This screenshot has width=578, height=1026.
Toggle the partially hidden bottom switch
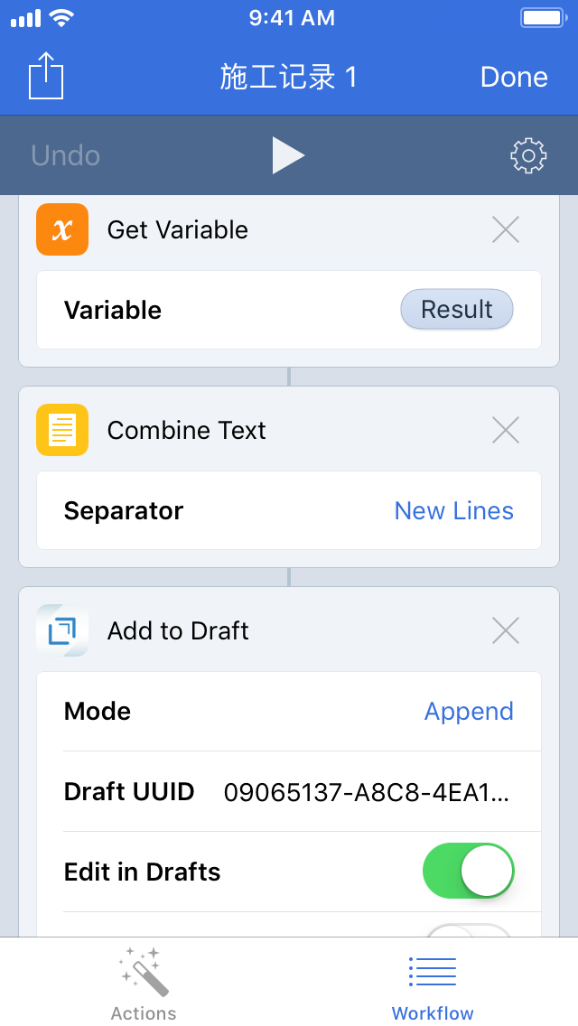click(x=468, y=930)
